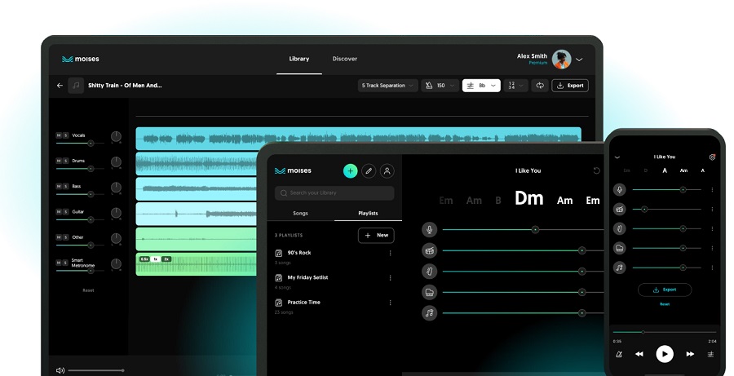Screen dimensions: 734x376
Task: Open options menu for Practice Time playlist
Action: (x=391, y=303)
